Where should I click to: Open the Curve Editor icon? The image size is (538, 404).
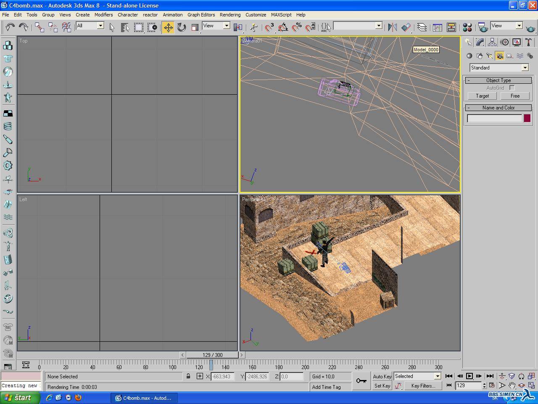tap(438, 27)
